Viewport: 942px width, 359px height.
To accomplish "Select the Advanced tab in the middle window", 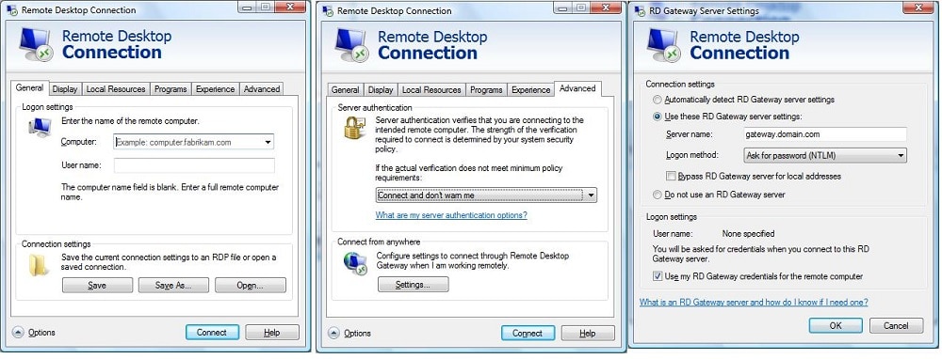I will pyautogui.click(x=577, y=88).
